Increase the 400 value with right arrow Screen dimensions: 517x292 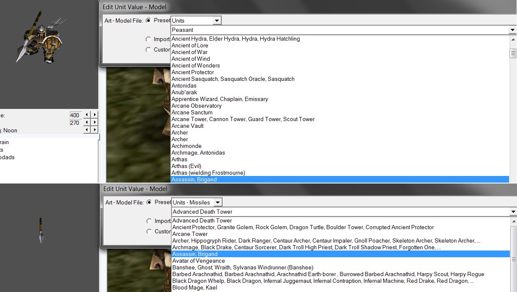tap(95, 115)
